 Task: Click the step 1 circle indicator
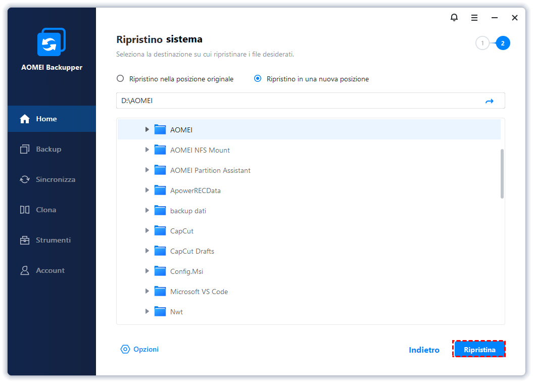click(x=482, y=43)
